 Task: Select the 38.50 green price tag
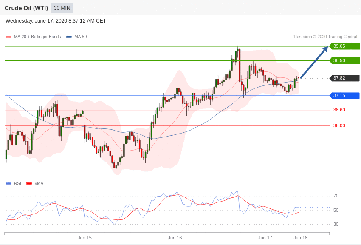[x=344, y=61]
